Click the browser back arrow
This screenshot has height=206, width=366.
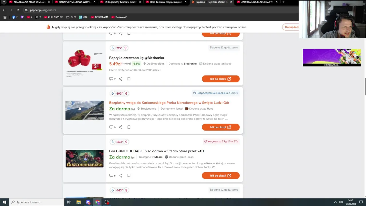[x=4, y=10]
